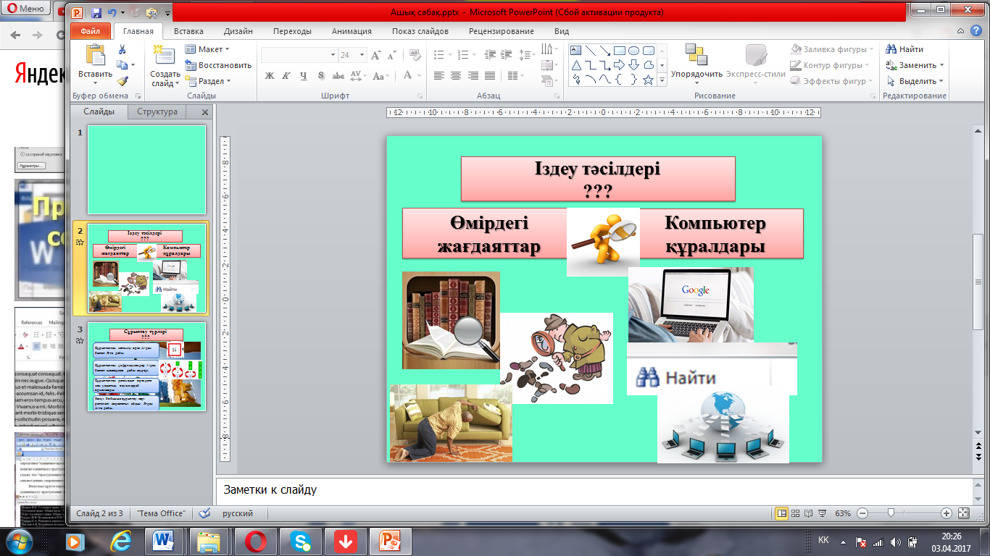Viewport: 990px width, 556px height.
Task: Click the "Тема Office" status bar entry
Action: coord(161,513)
